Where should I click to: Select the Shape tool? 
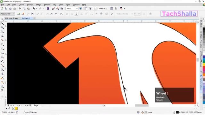click(2, 23)
